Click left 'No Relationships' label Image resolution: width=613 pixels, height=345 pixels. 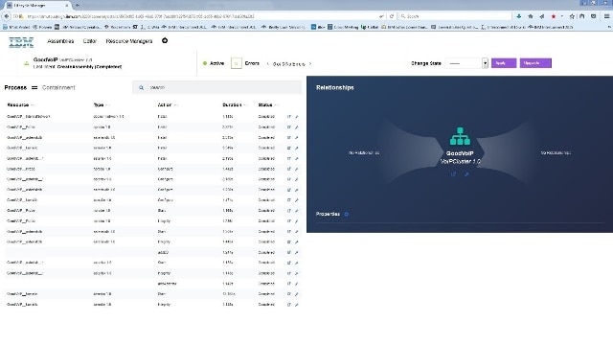pyautogui.click(x=364, y=153)
